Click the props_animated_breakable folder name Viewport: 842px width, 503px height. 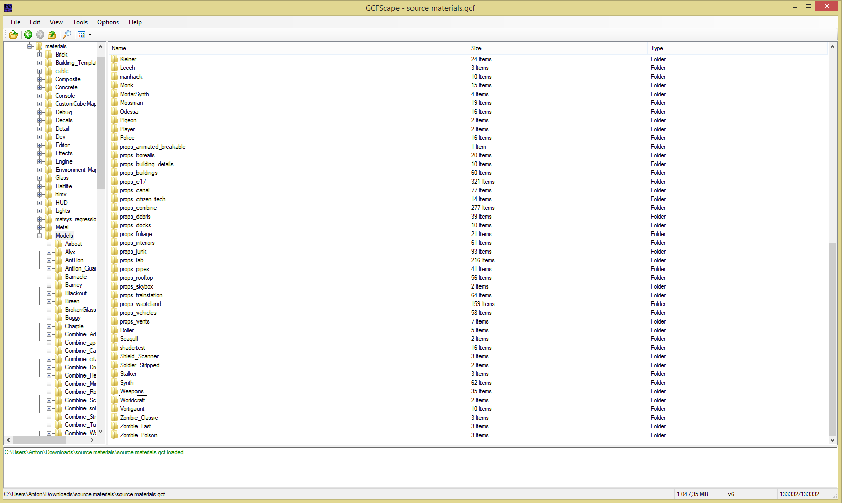pyautogui.click(x=153, y=147)
